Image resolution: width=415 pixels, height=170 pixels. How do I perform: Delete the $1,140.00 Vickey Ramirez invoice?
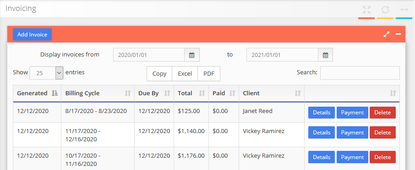point(382,132)
